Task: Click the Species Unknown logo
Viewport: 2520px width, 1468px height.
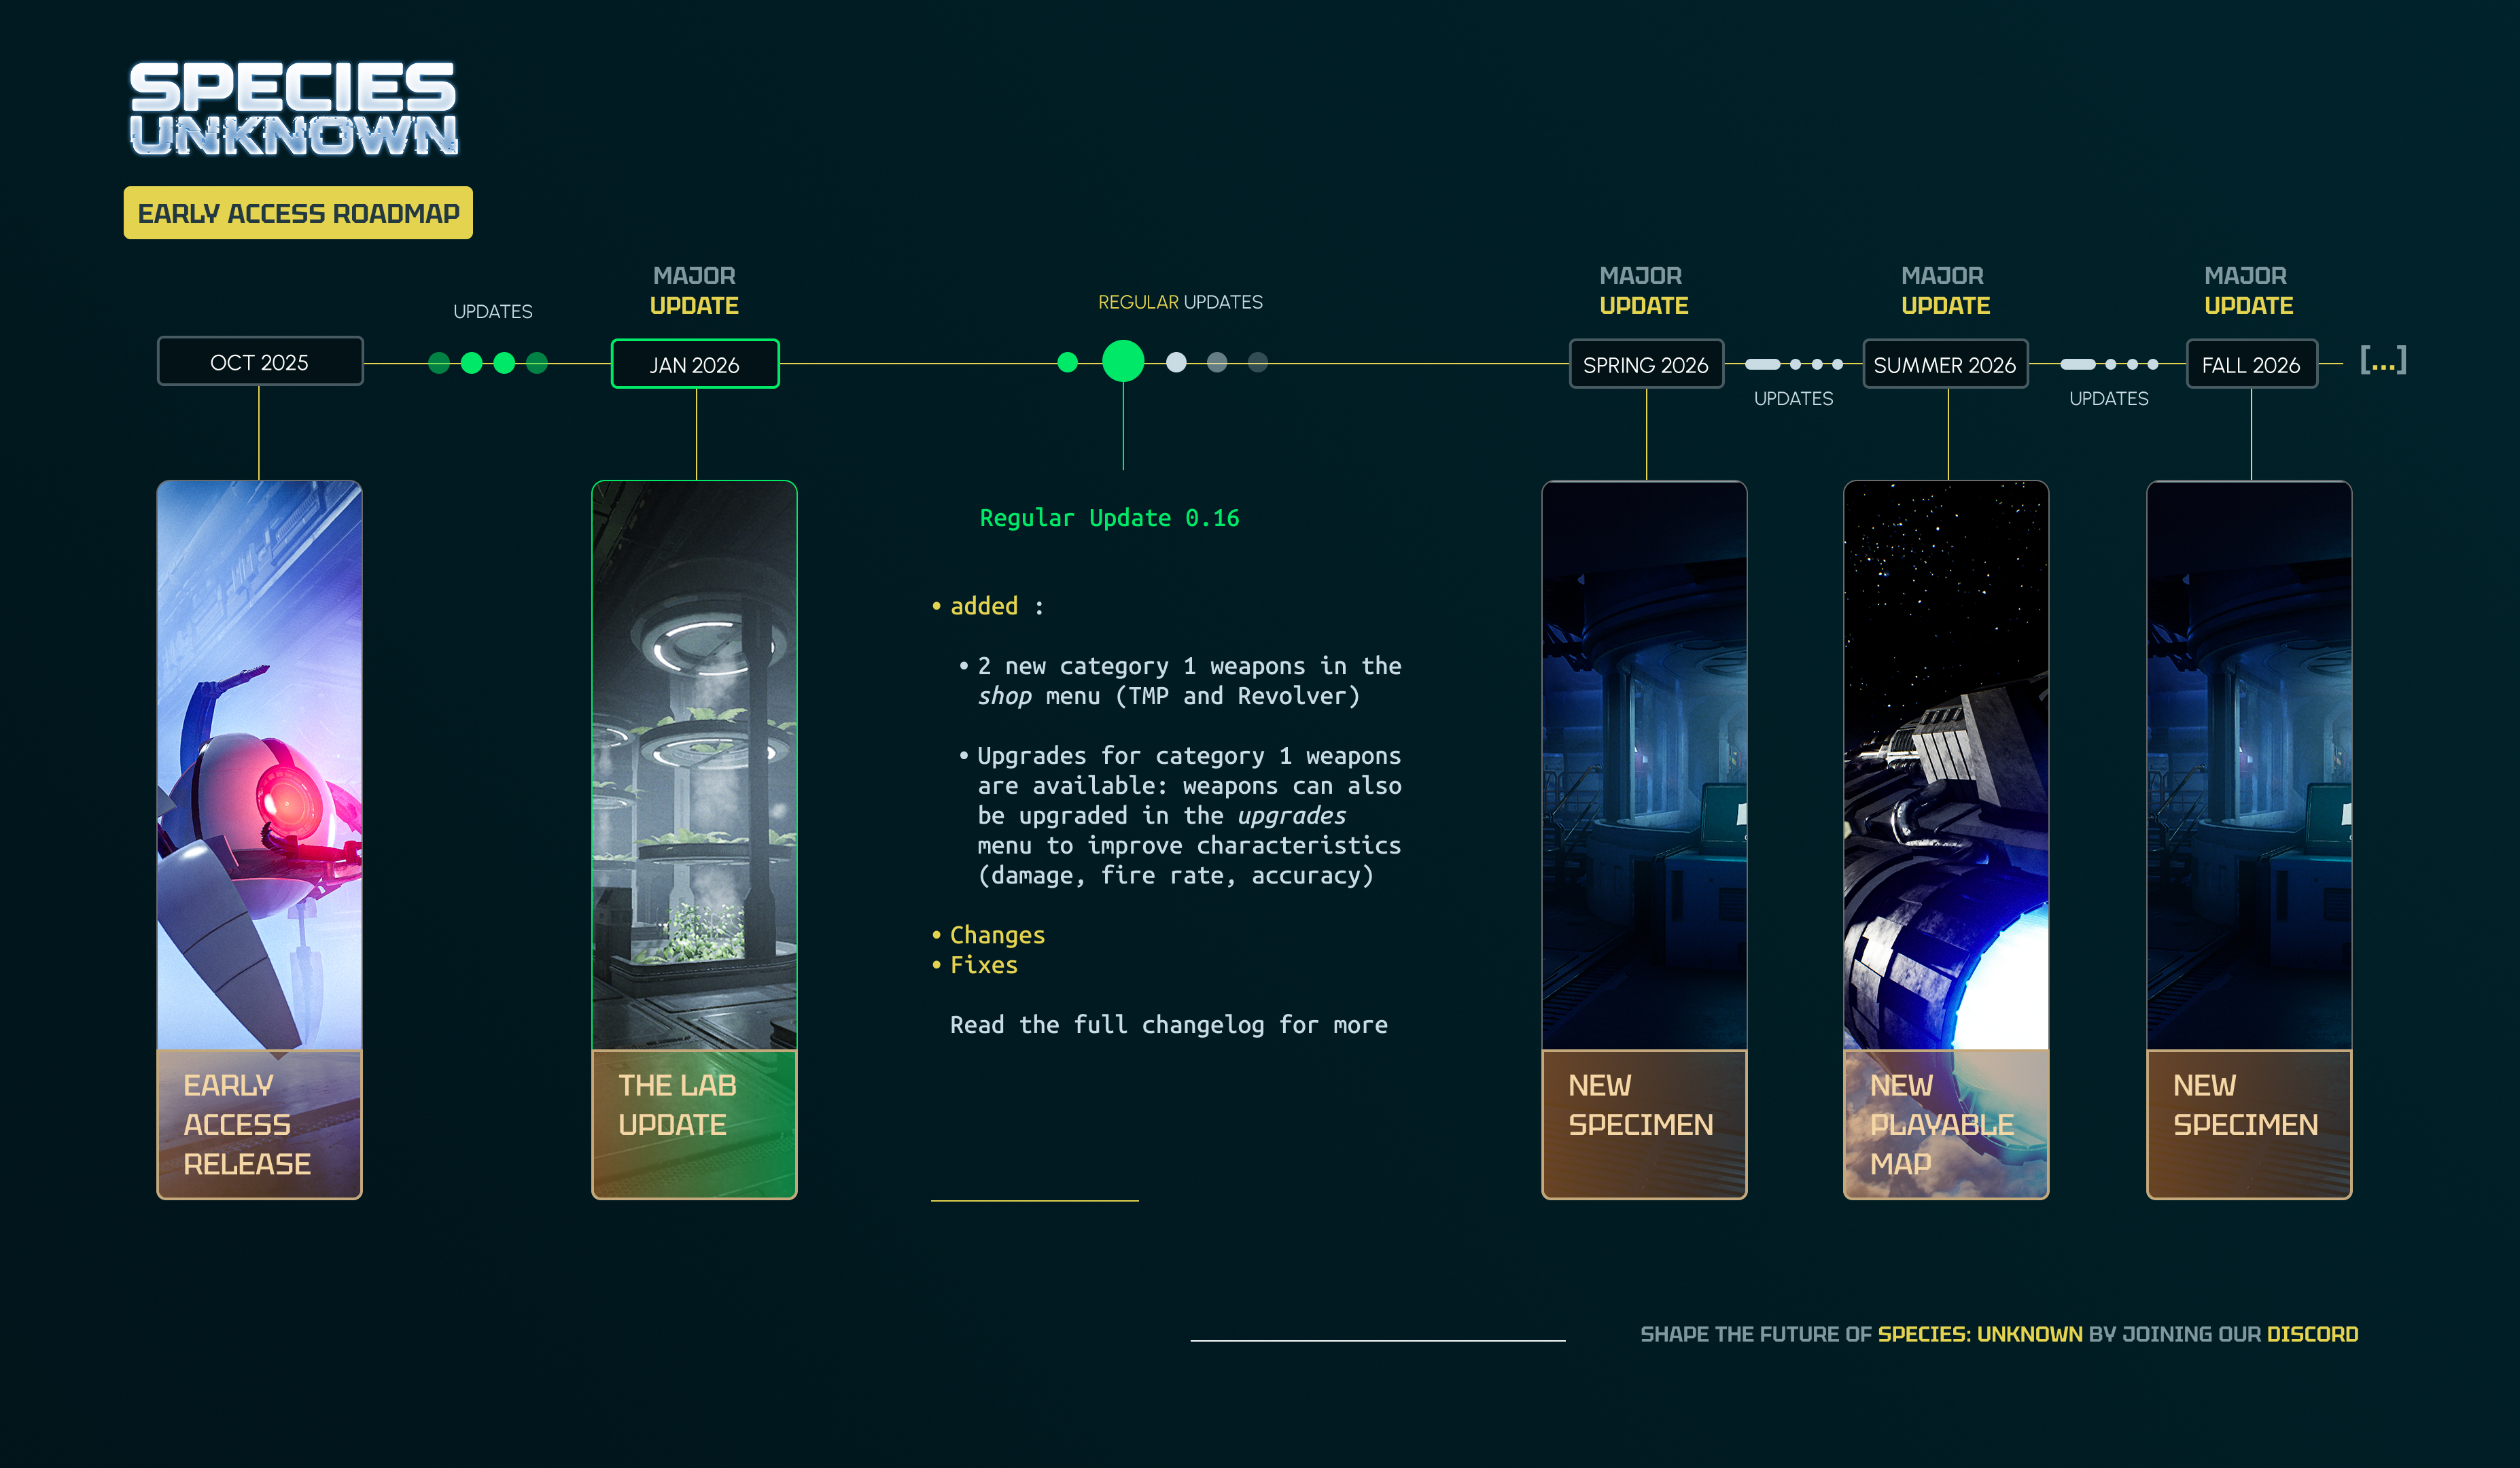Action: click(x=293, y=109)
